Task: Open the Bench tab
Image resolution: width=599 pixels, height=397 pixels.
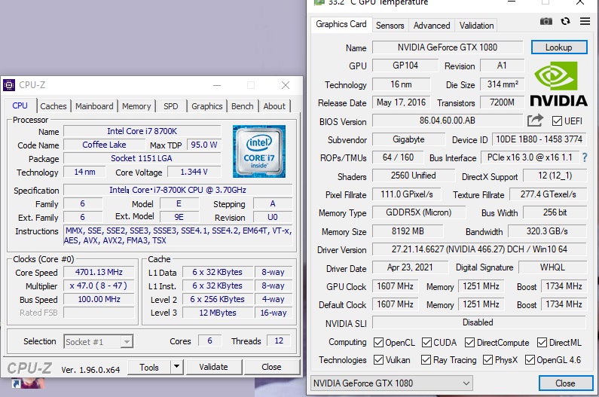Action: (x=242, y=105)
